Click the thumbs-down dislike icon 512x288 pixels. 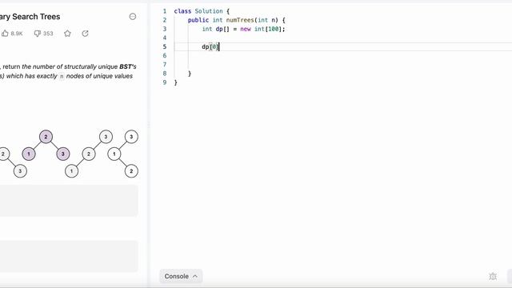tap(38, 34)
